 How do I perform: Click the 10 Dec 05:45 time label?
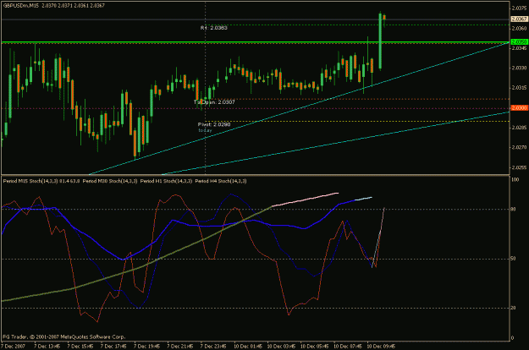click(x=314, y=347)
